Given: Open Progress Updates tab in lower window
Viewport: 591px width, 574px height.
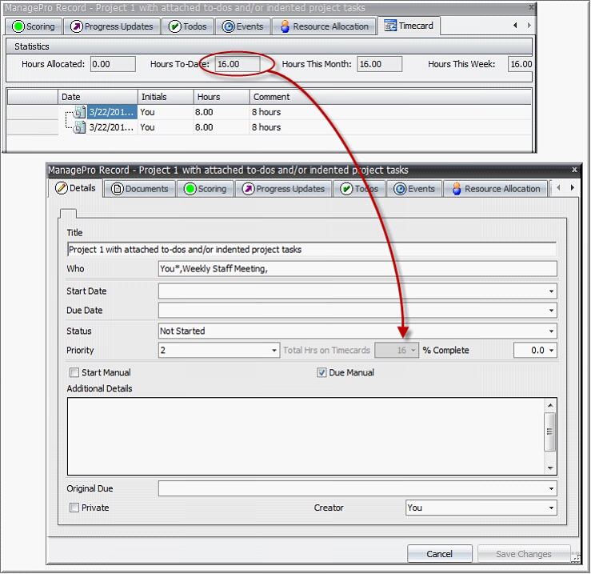Looking at the screenshot, I should 283,189.
